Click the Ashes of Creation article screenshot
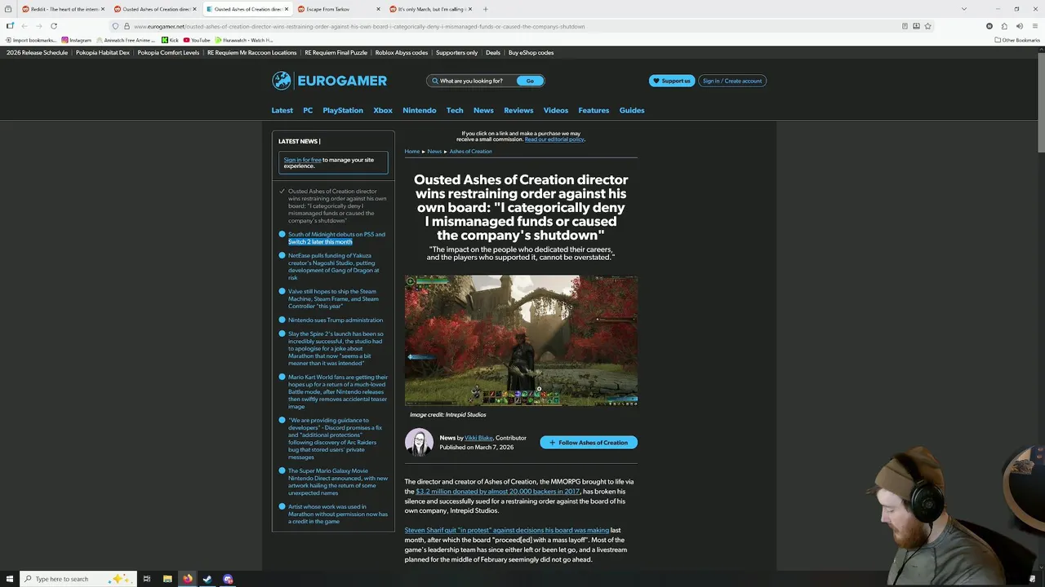The height and width of the screenshot is (587, 1045). [x=521, y=341]
